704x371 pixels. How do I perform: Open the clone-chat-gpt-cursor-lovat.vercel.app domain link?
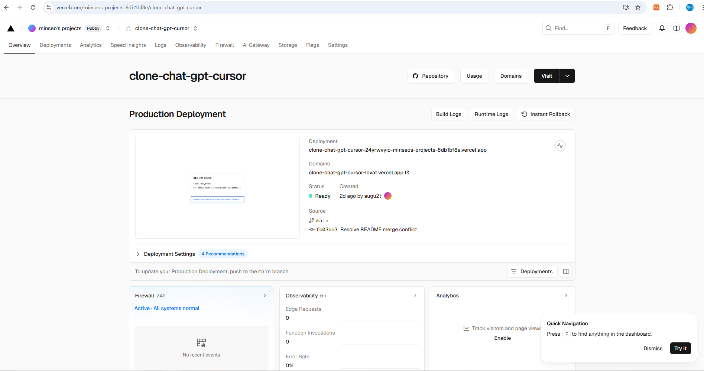(356, 172)
